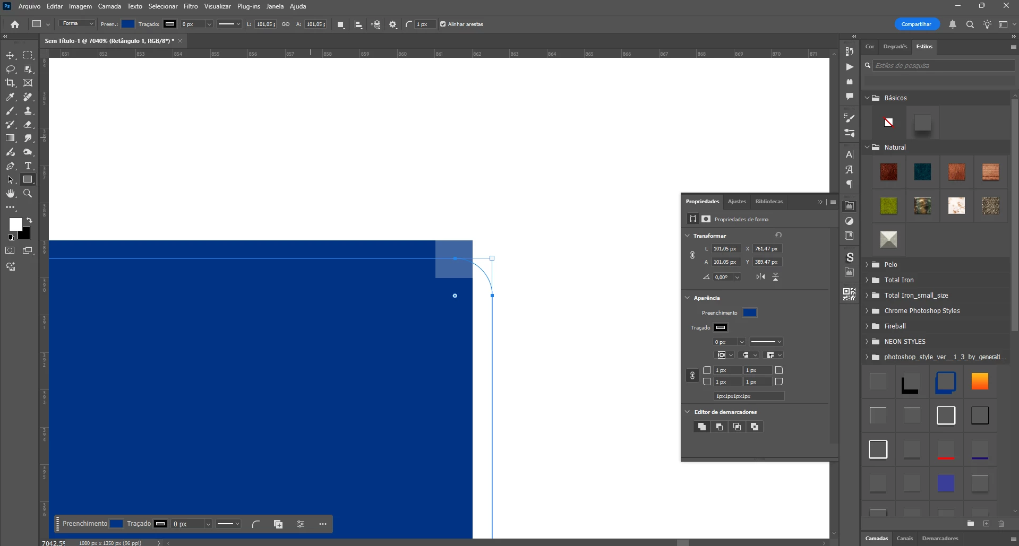This screenshot has height=546, width=1019.
Task: Select the Spot Healing Brush tool
Action: 28,97
